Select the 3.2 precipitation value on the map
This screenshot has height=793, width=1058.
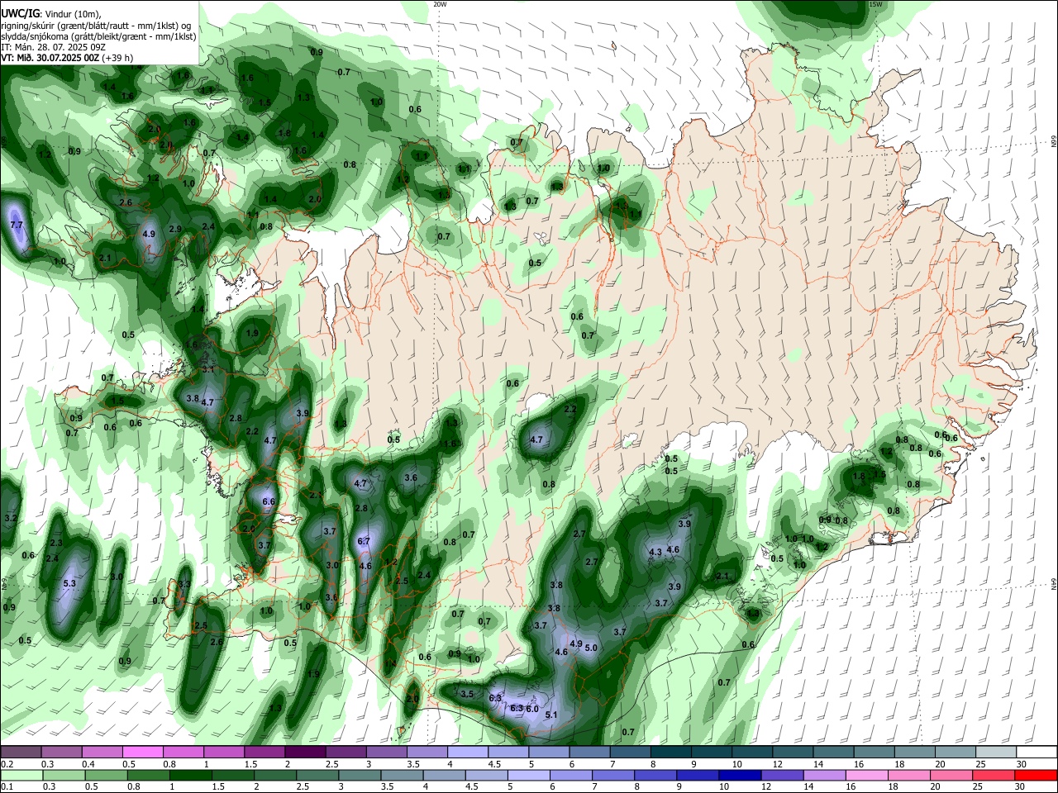(11, 518)
